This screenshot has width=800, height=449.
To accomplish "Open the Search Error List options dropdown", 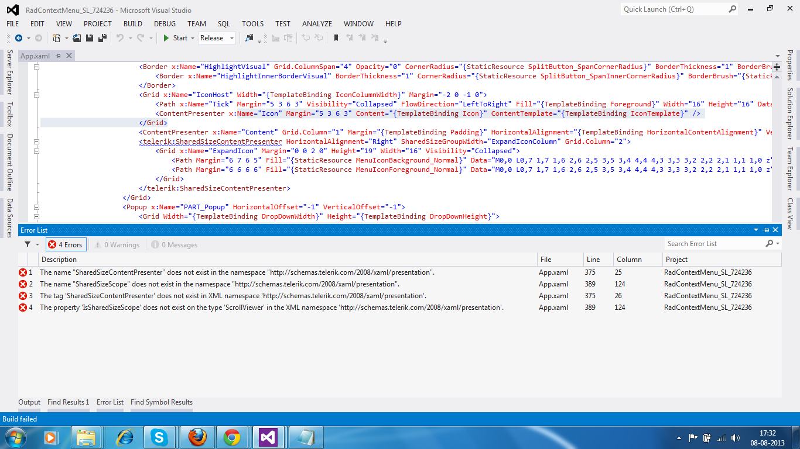I will point(778,244).
